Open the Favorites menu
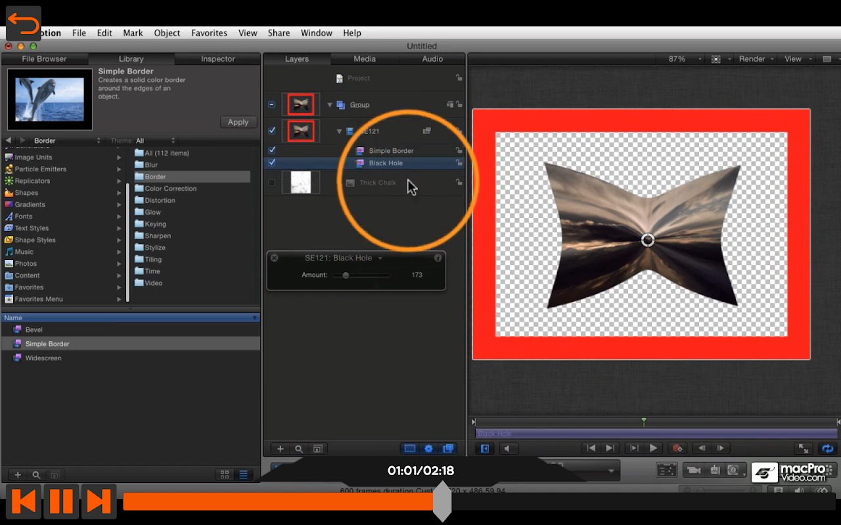Screen dimensions: 841x525 [209, 33]
